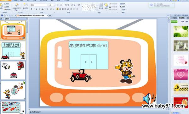Toggle Bold formatting
The image size is (189, 114).
click(x=31, y=9)
